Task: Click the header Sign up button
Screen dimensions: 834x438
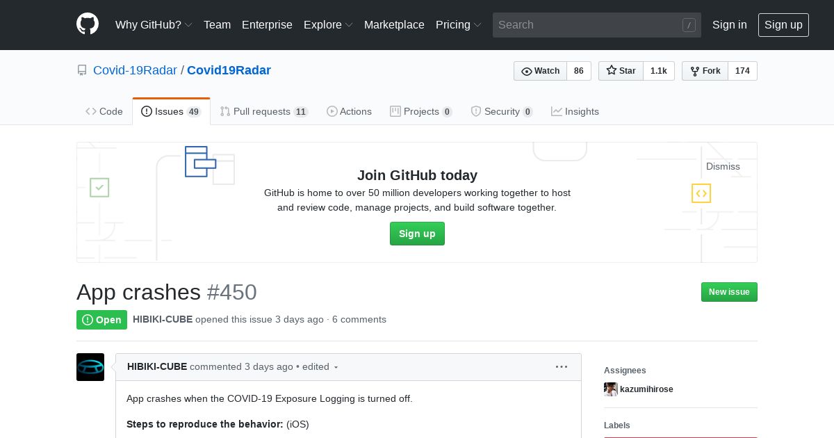Action: 783,24
